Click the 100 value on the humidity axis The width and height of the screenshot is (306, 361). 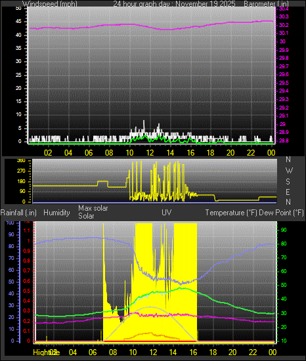coord(10,223)
